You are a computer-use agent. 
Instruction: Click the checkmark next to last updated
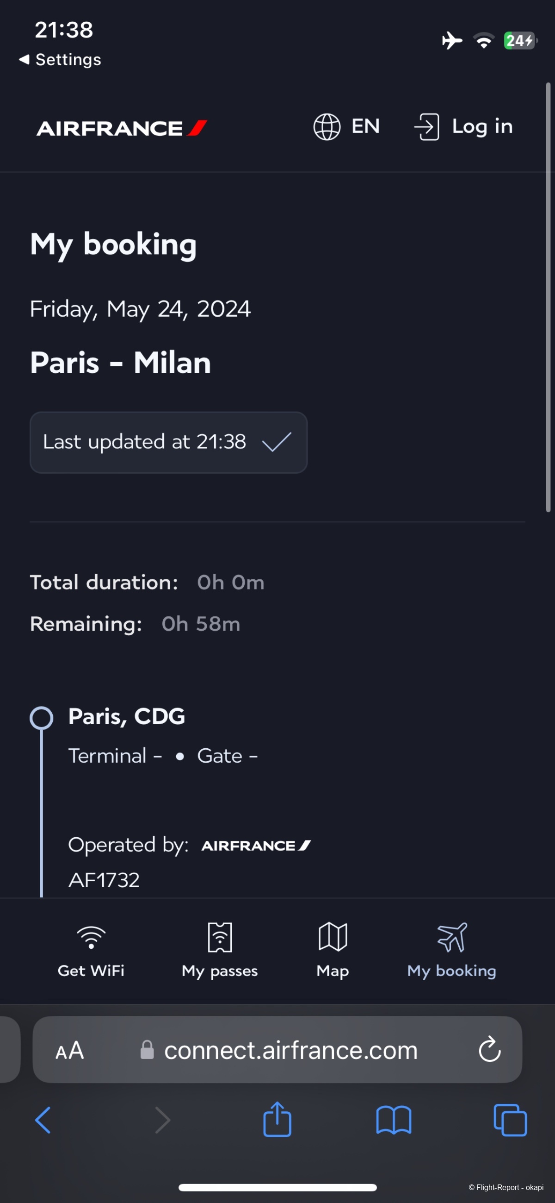click(x=277, y=442)
